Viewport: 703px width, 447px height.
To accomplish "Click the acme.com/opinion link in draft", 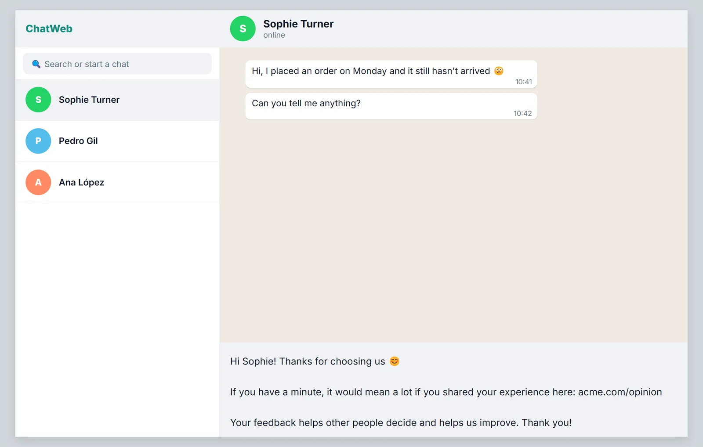I will (620, 392).
